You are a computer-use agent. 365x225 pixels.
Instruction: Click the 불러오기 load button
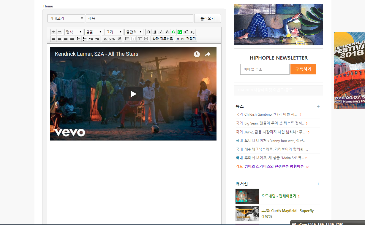pyautogui.click(x=207, y=18)
